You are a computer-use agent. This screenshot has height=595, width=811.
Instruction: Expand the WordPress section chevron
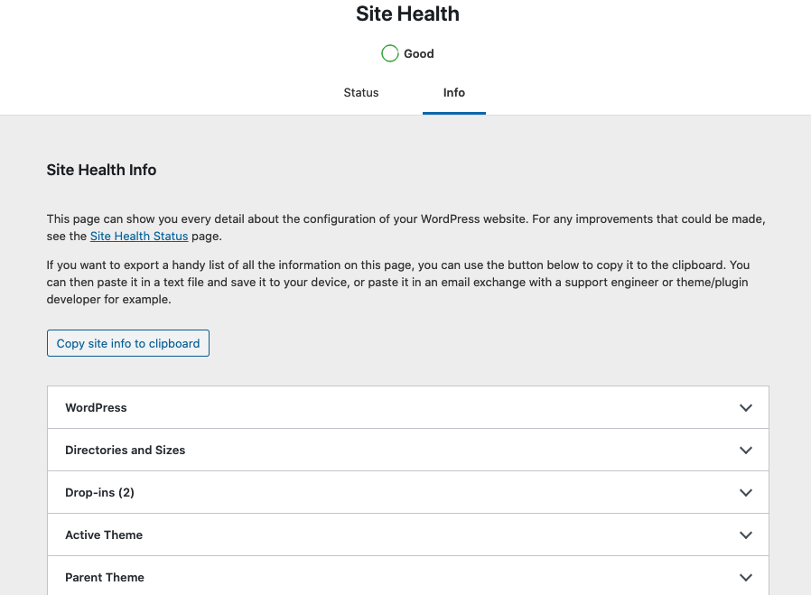tap(745, 408)
